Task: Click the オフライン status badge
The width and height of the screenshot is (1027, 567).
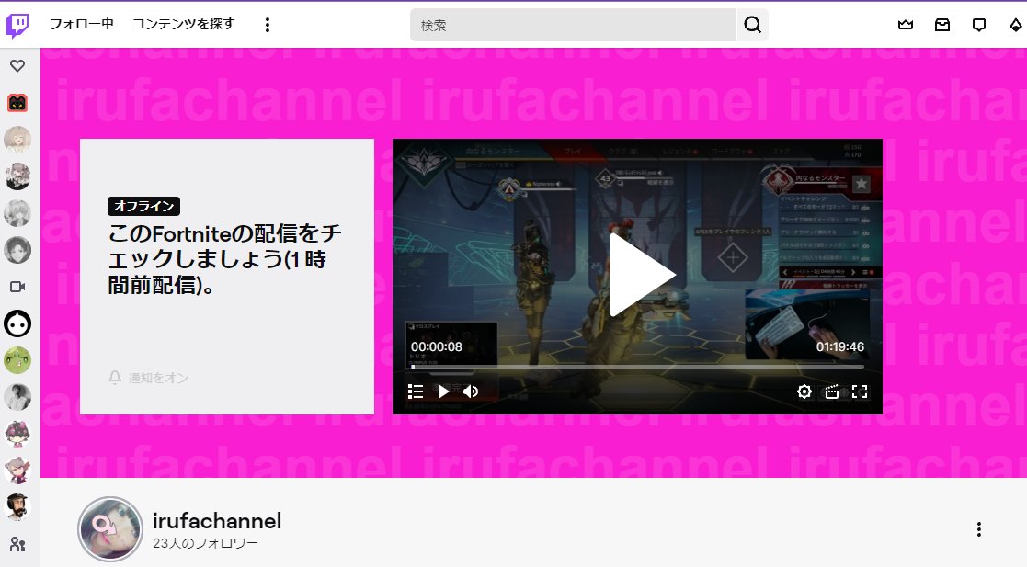Action: click(x=144, y=206)
